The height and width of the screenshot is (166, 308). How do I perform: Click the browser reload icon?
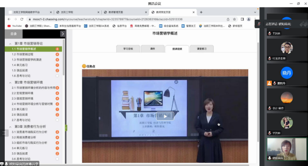22,19
